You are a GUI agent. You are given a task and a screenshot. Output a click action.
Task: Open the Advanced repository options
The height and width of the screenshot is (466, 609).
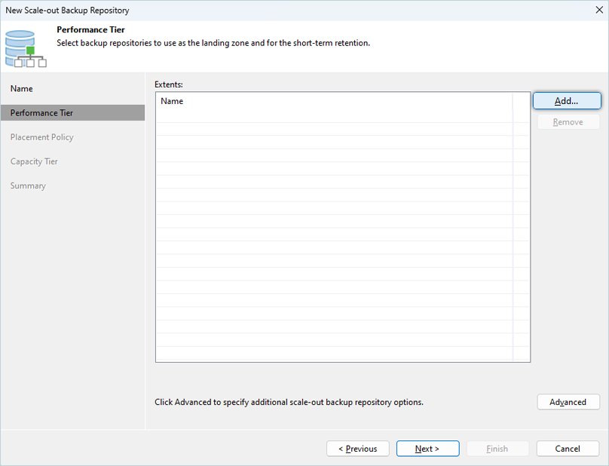568,402
